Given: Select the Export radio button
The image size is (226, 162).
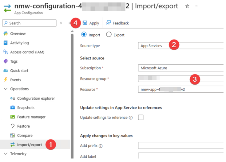Looking at the screenshot, I should (x=109, y=35).
